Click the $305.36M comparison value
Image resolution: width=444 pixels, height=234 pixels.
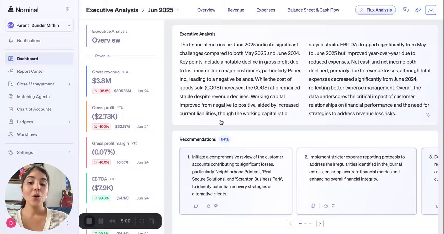pyautogui.click(x=123, y=91)
